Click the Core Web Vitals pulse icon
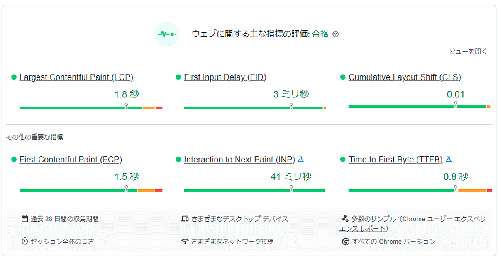498x261 pixels. (x=167, y=34)
